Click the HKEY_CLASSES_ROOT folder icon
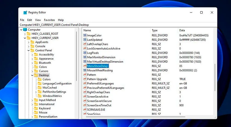The height and width of the screenshot is (127, 231). tap(29, 34)
